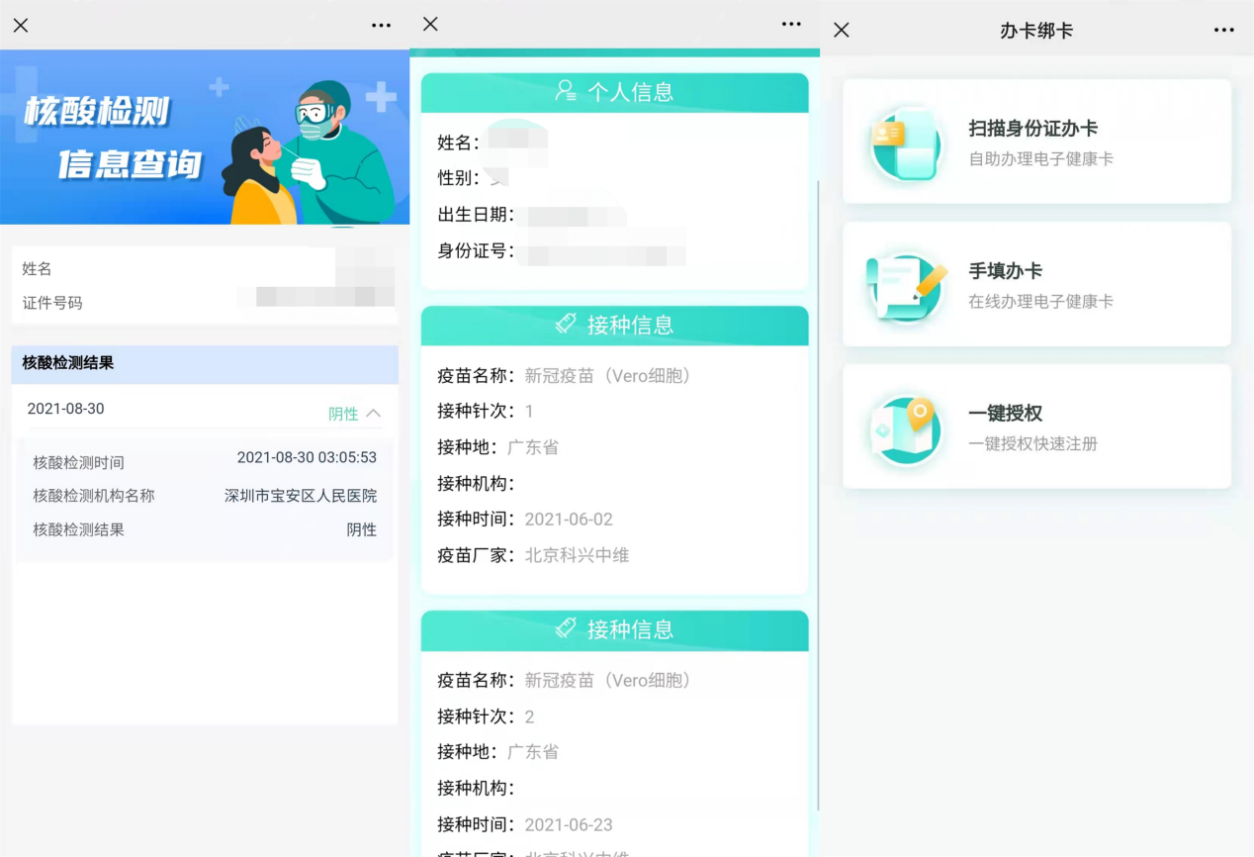
Task: Open 扫描身份证办卡 to scan an ID card
Action: tap(1036, 142)
